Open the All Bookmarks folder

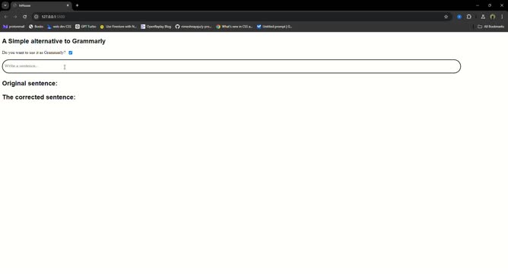tap(491, 27)
